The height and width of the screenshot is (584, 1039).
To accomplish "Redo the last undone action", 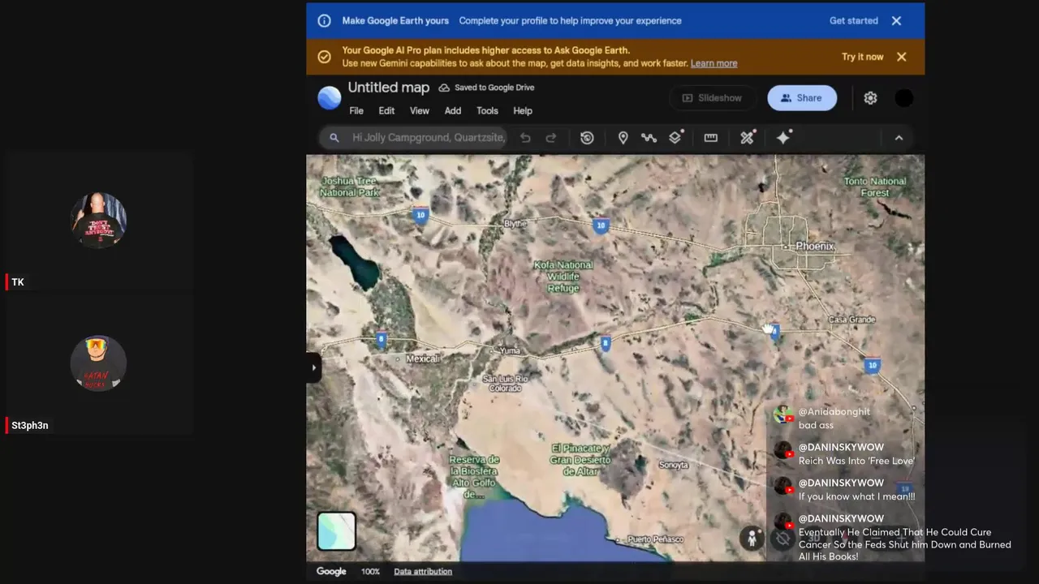I will (x=551, y=138).
